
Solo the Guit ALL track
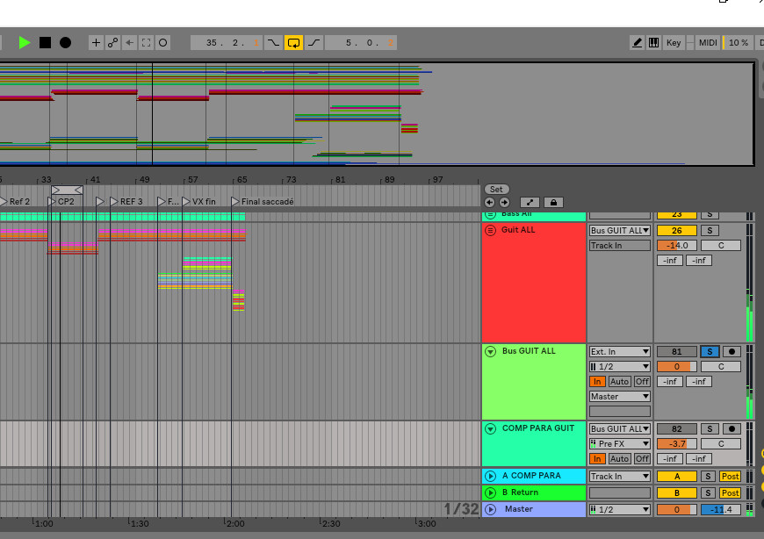(710, 230)
